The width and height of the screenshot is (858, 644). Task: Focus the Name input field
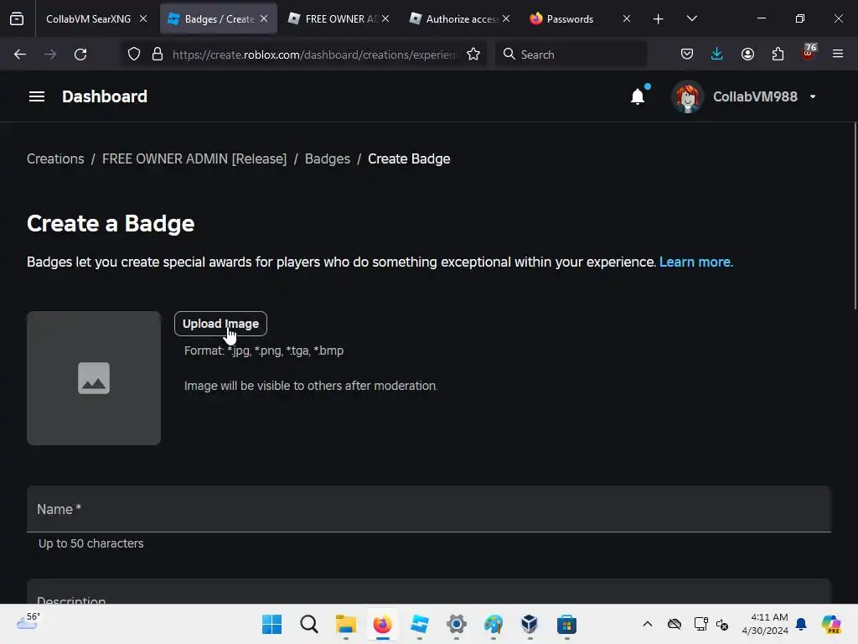tap(429, 509)
